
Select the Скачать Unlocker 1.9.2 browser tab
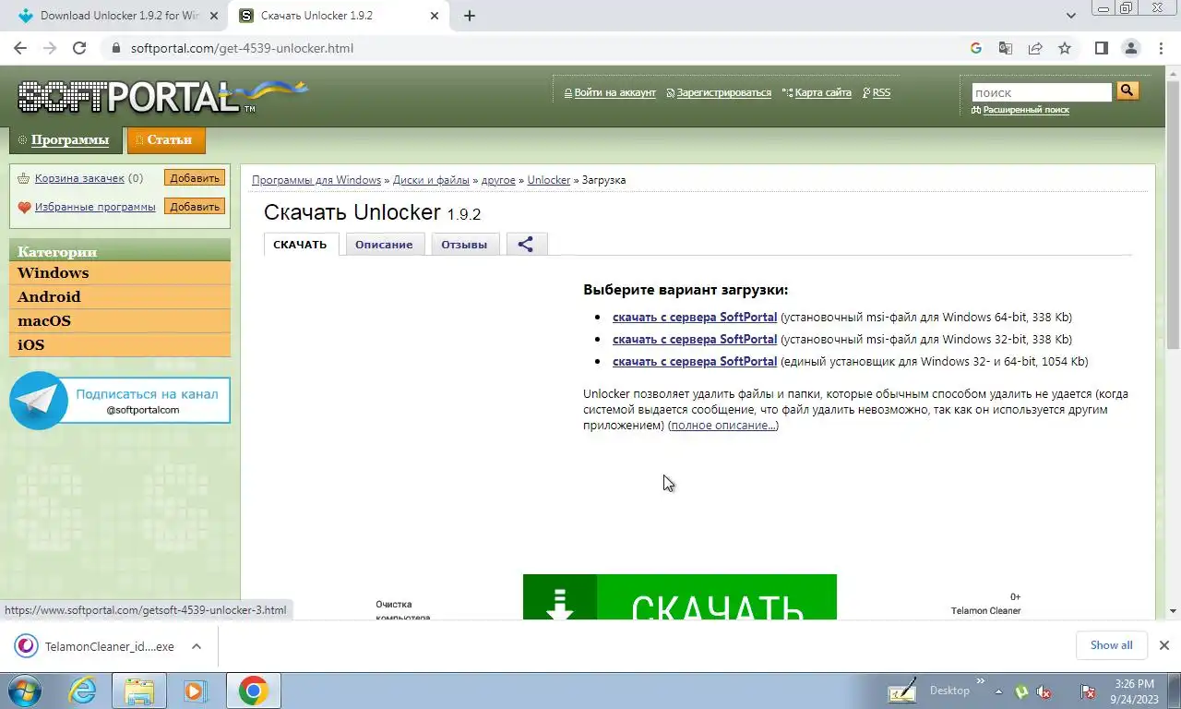pos(337,16)
